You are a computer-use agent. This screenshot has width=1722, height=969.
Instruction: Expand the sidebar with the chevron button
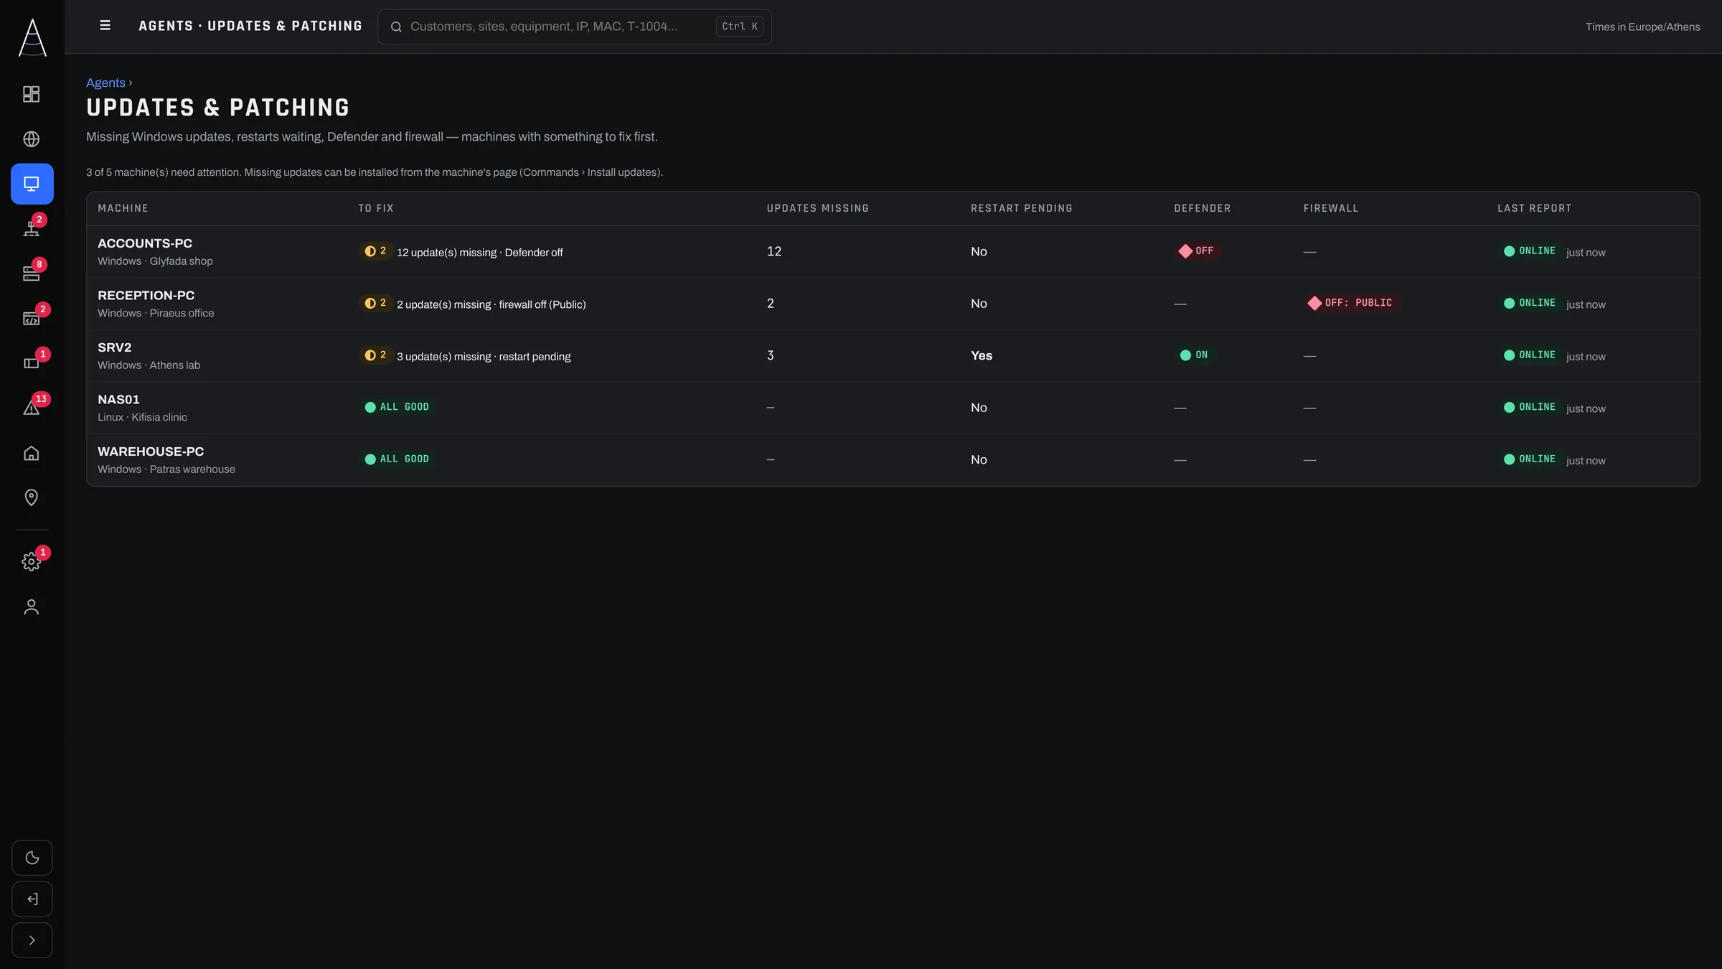tap(32, 940)
